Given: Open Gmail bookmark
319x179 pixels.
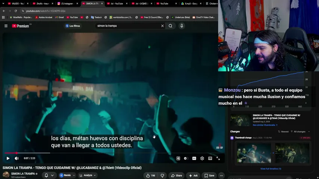Looking at the screenshot, I should [59, 18].
